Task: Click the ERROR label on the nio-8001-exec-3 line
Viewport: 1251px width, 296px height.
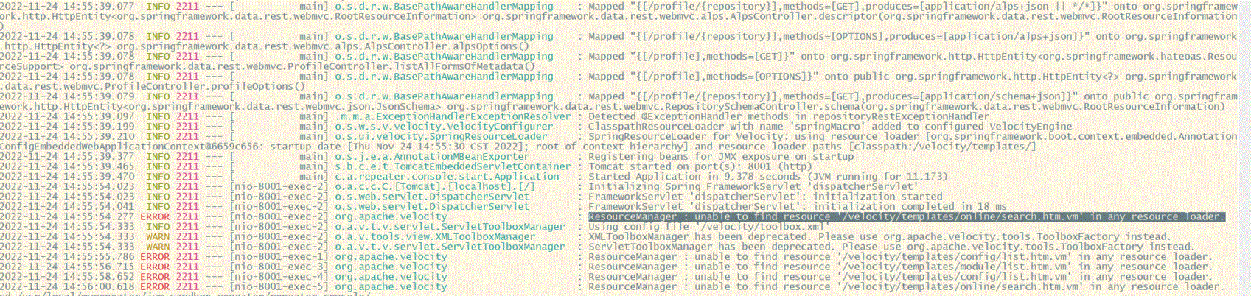Action: point(155,267)
